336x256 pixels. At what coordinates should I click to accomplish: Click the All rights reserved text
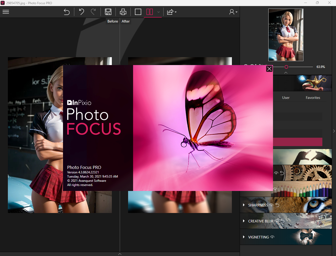coord(80,185)
